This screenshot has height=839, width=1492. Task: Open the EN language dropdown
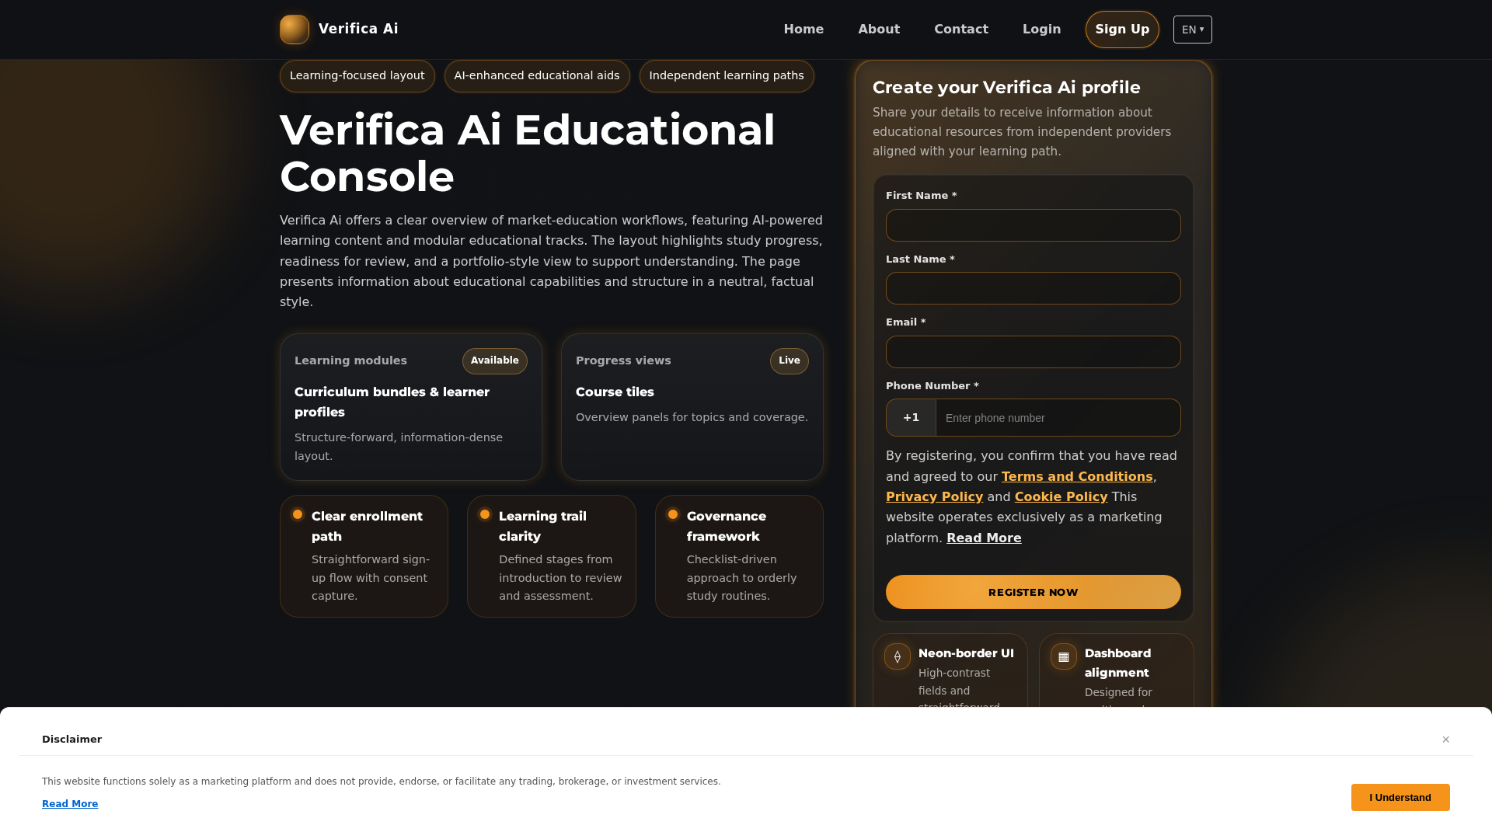(x=1192, y=30)
